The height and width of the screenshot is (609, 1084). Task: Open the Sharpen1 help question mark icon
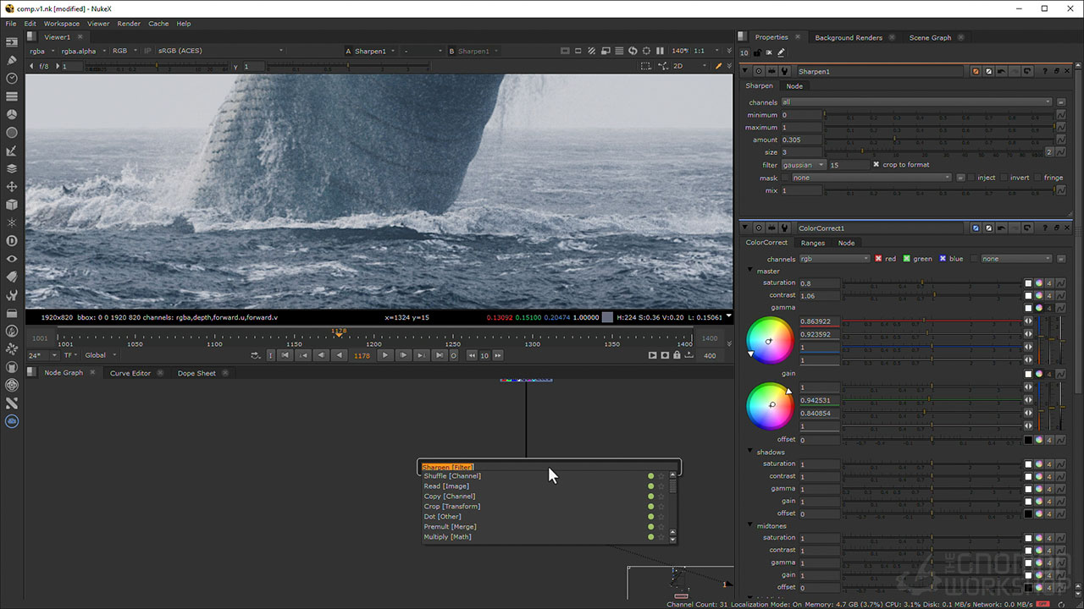tap(1046, 72)
